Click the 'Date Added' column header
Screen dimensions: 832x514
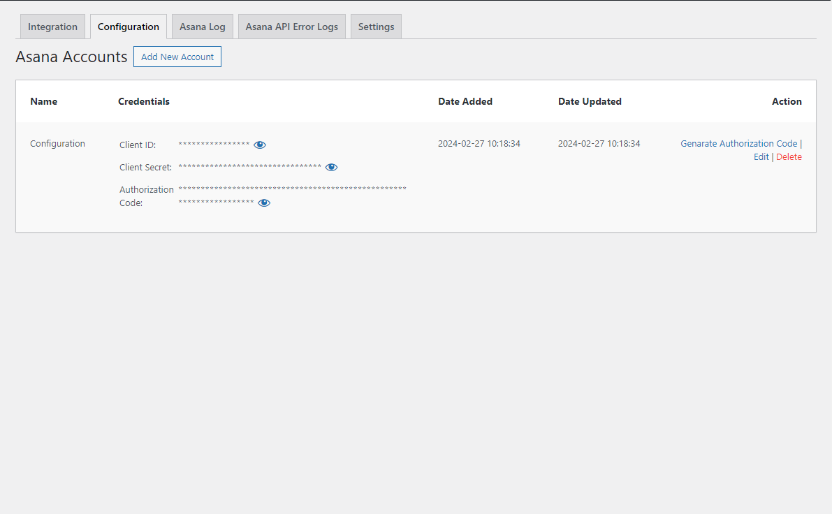[x=465, y=101]
